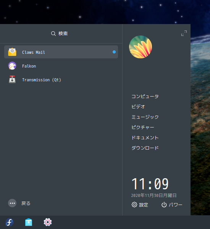Toggle fullscreen launcher mode icon
Viewport: 210px width, 229px height.
point(184,33)
